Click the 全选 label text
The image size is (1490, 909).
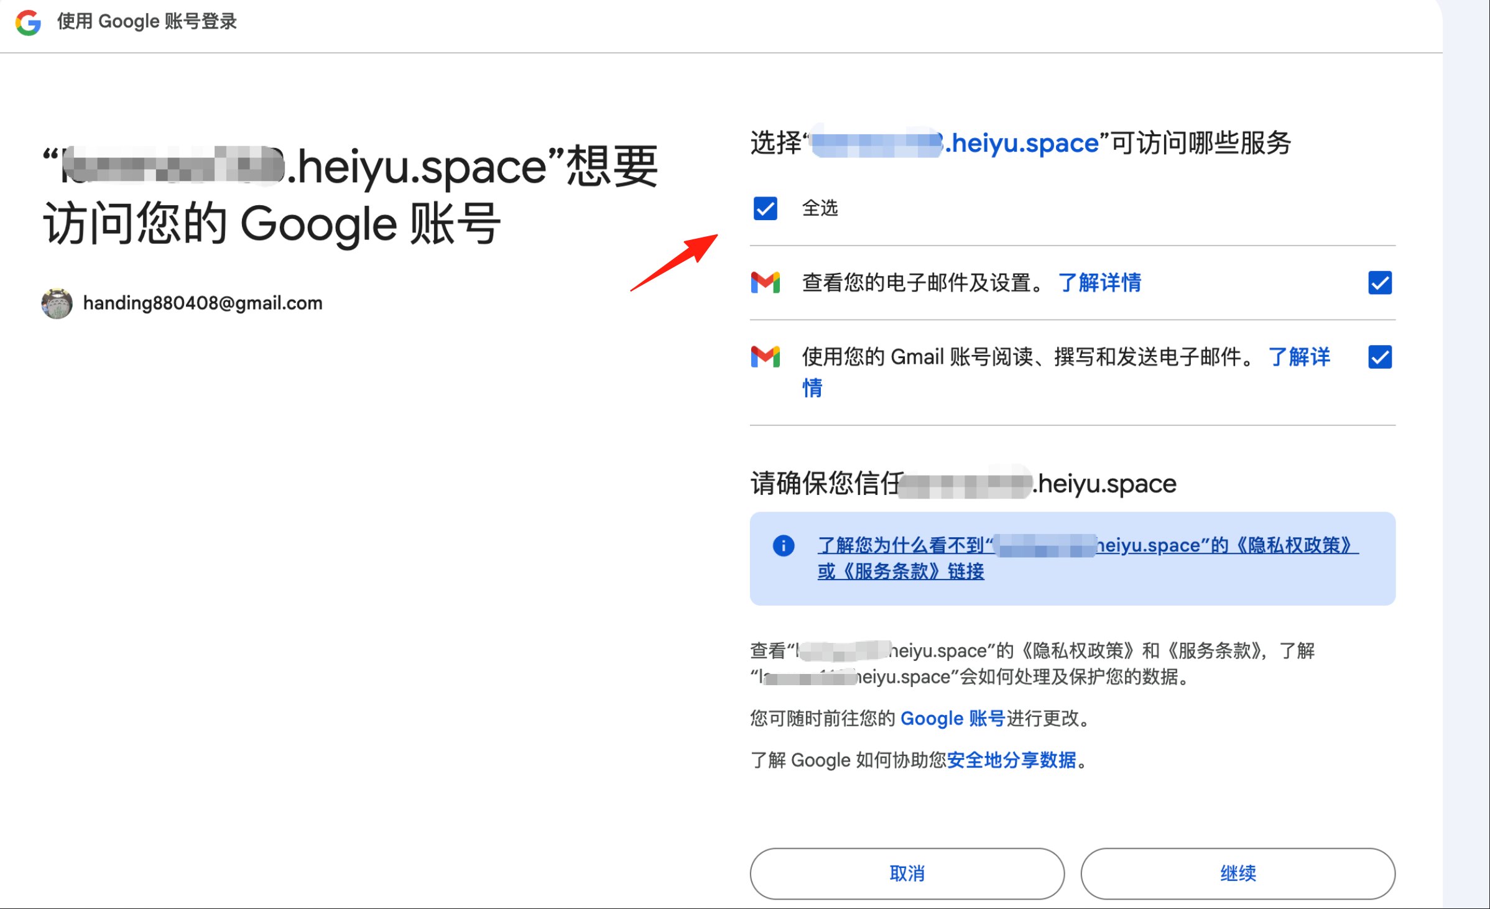point(820,208)
